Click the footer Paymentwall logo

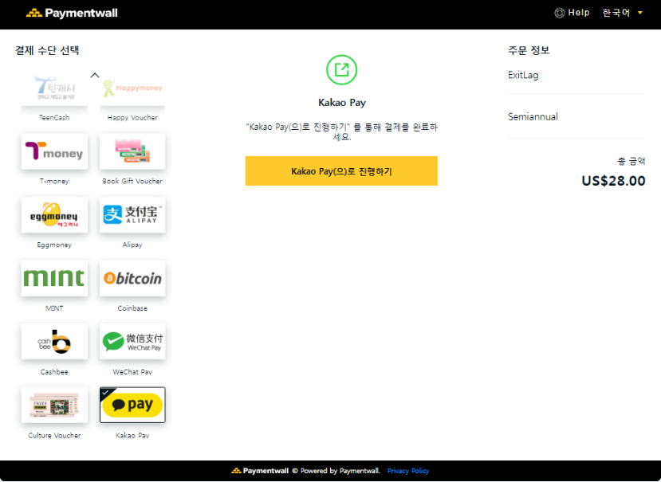(x=260, y=471)
